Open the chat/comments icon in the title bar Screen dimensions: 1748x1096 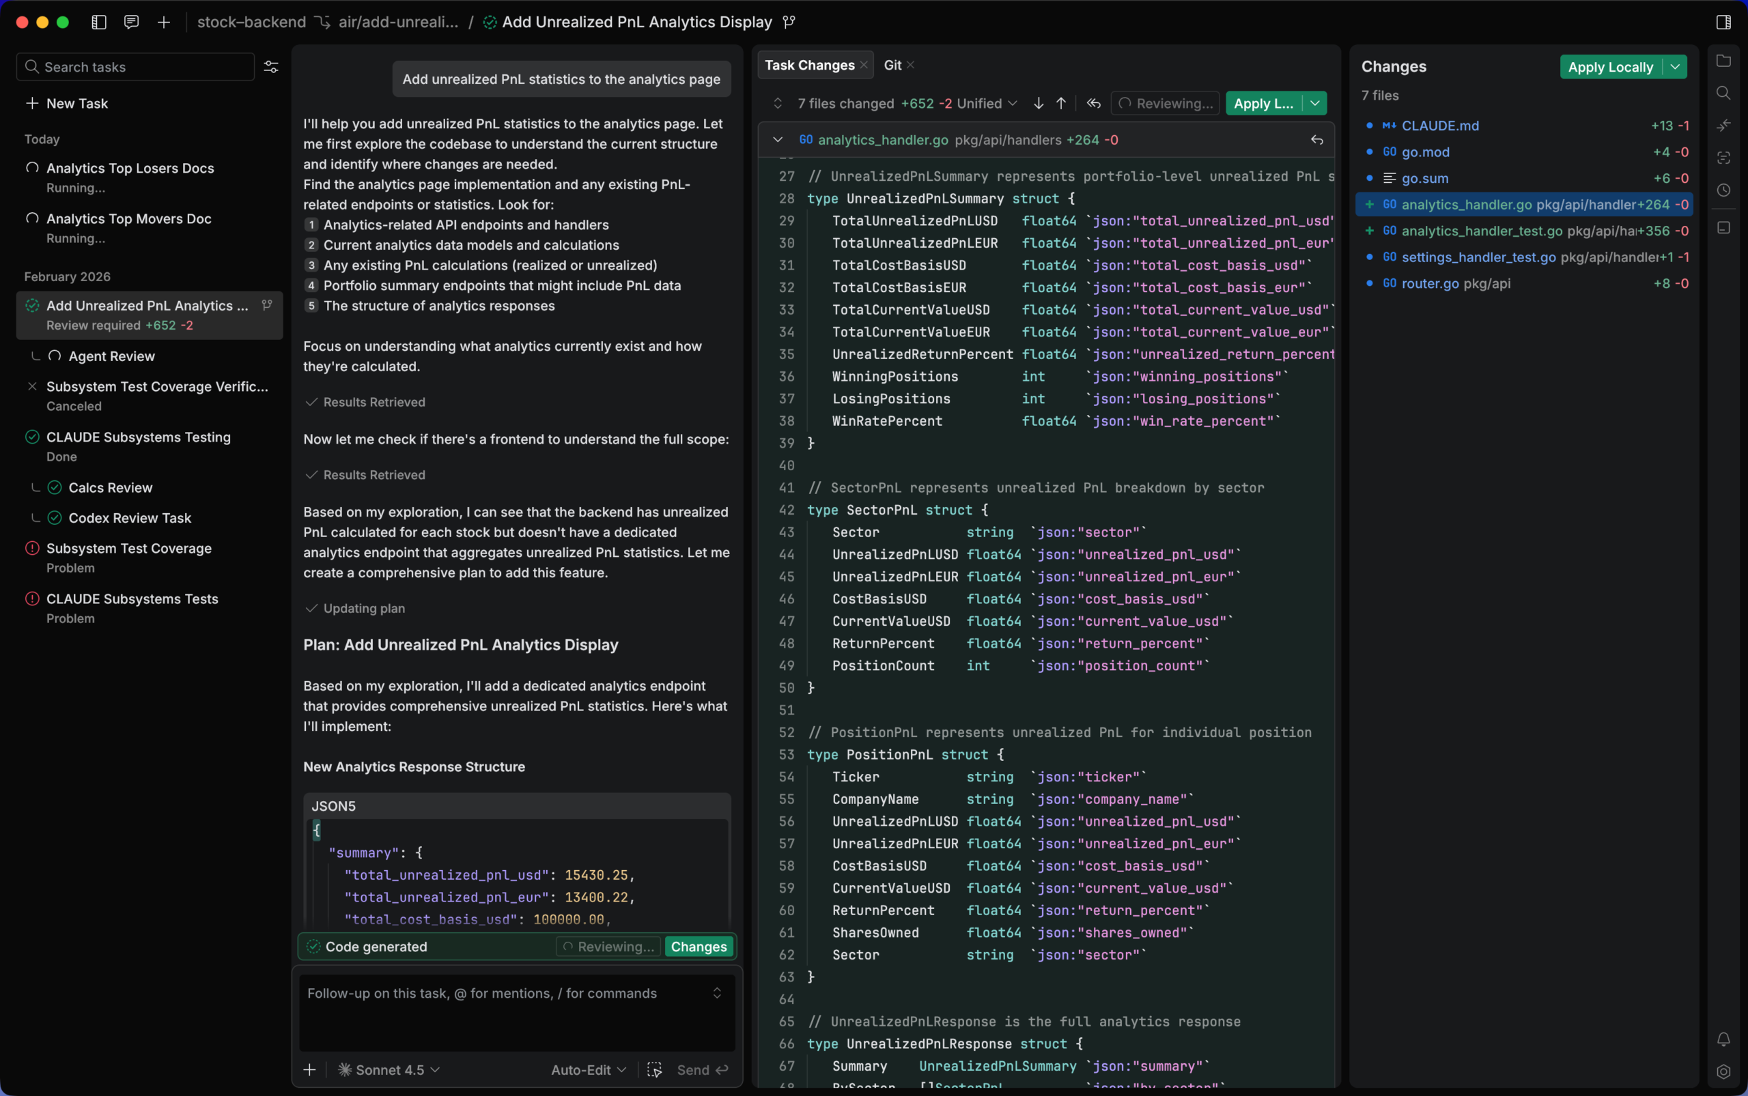[130, 22]
